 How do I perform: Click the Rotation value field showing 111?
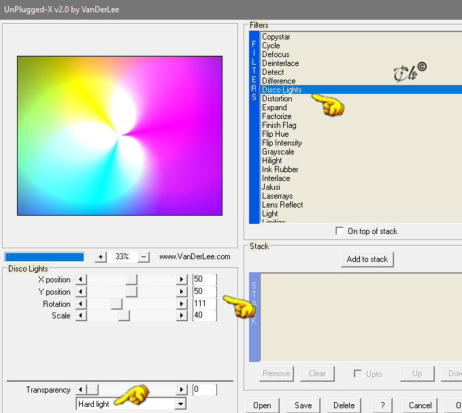pos(205,303)
